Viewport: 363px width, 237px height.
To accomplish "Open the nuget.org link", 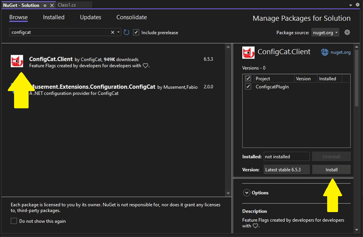I will pyautogui.click(x=340, y=52).
